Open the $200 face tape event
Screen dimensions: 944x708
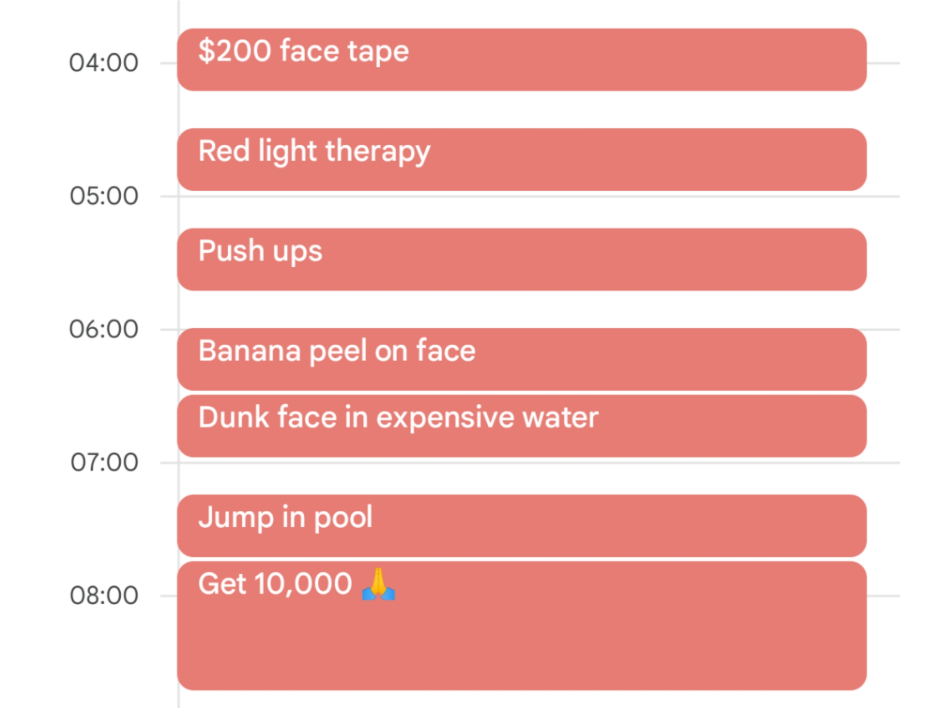point(522,60)
